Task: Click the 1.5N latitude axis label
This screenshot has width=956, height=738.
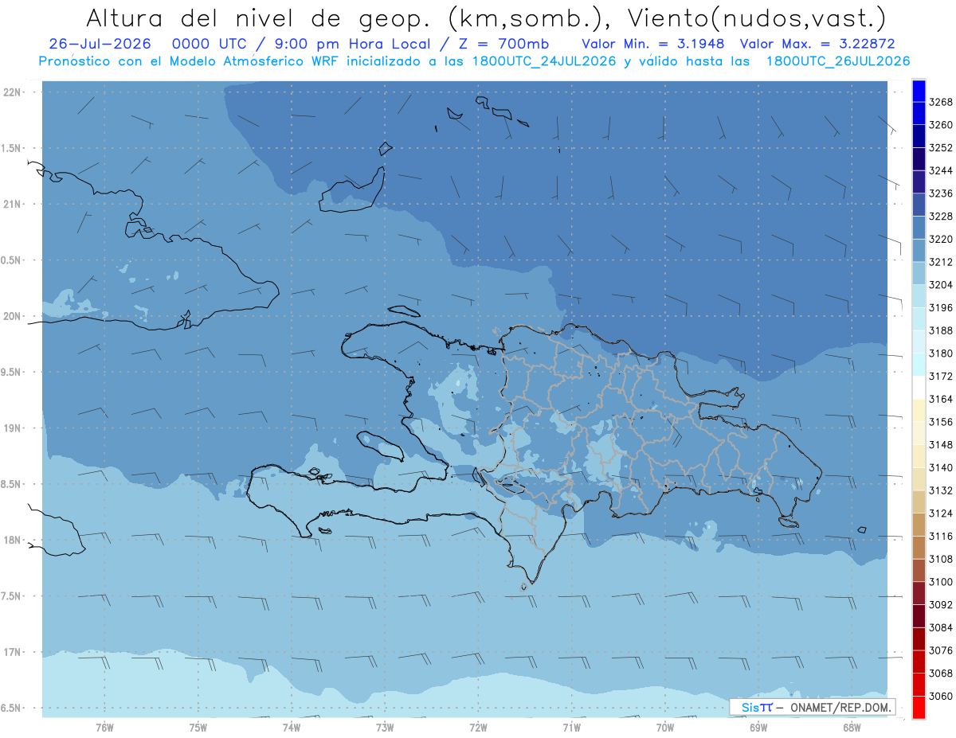Action: (10, 148)
